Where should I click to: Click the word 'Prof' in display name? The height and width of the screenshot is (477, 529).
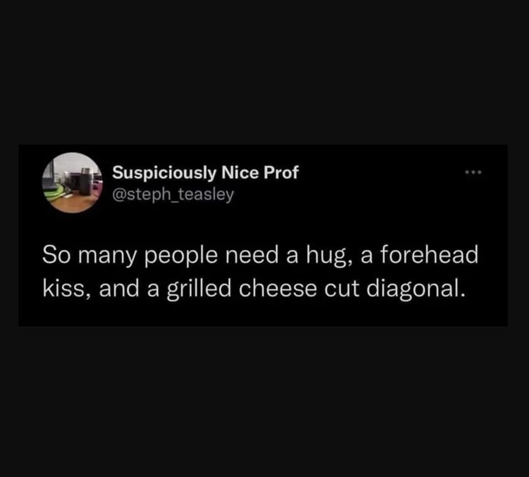(281, 172)
